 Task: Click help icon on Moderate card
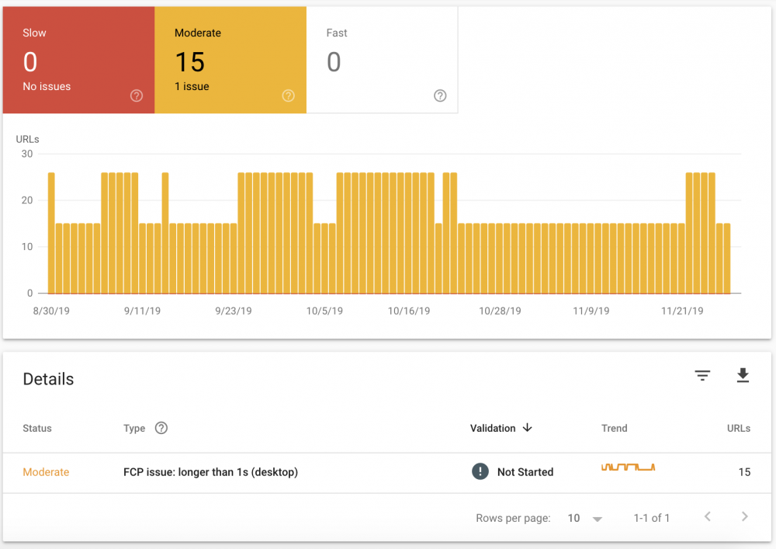tap(289, 96)
